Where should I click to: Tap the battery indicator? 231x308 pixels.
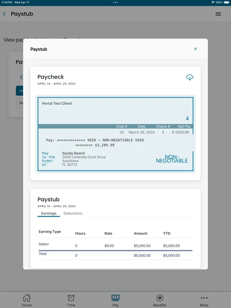click(x=226, y=2)
